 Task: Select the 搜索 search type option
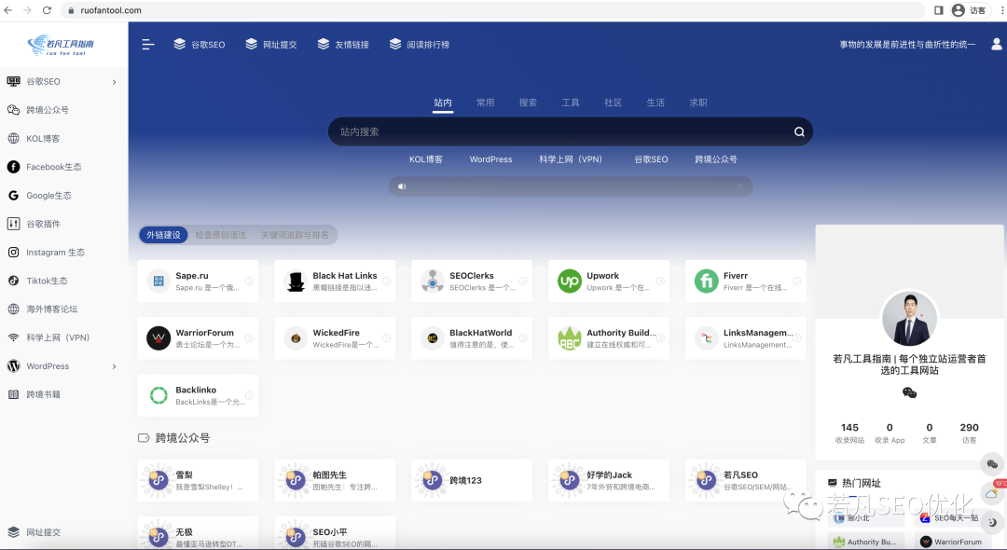pos(528,103)
